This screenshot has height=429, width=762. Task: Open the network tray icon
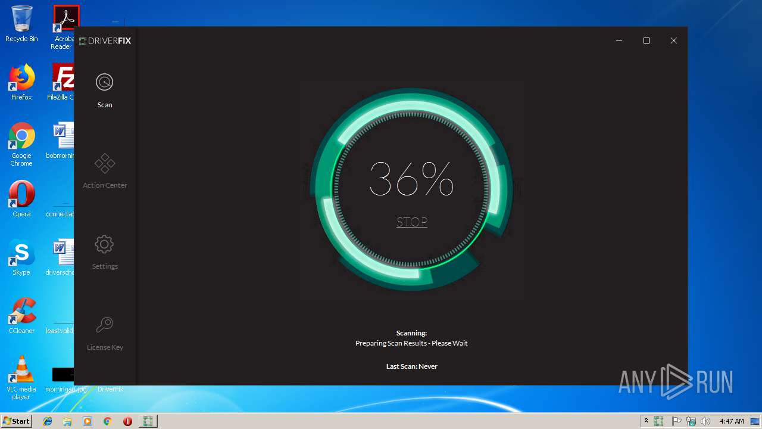click(x=691, y=421)
